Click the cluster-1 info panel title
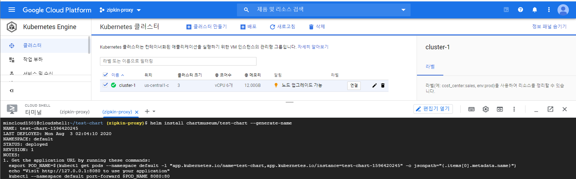Image resolution: width=576 pixels, height=179 pixels. [438, 47]
